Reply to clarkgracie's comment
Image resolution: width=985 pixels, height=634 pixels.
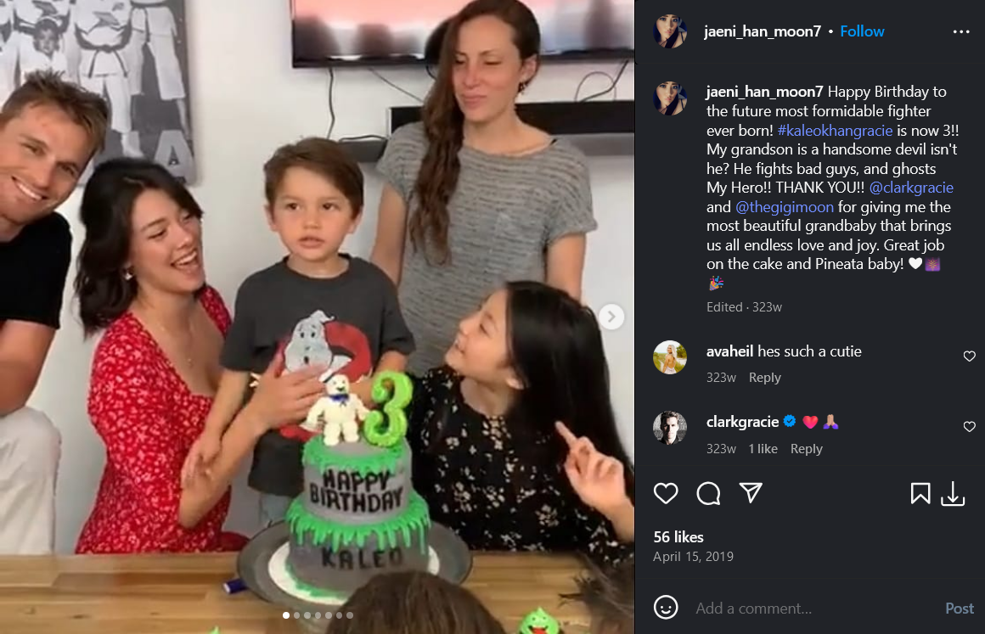click(806, 449)
